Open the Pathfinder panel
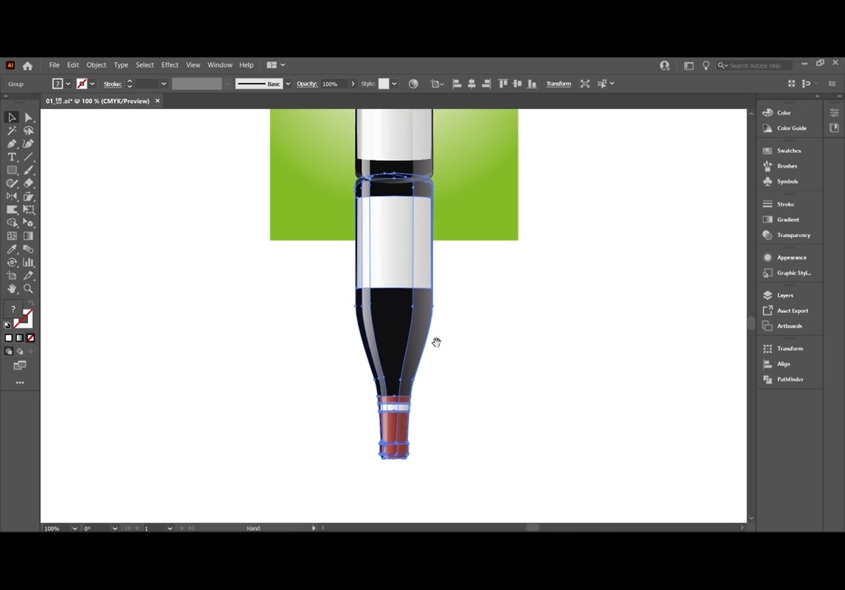 coord(790,379)
